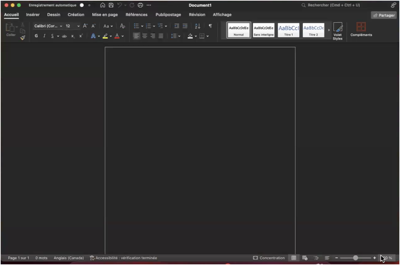Switch to the Insérer tab
The image size is (400, 265).
pos(33,15)
